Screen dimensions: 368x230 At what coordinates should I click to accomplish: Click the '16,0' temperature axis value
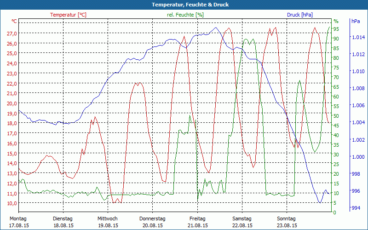pyautogui.click(x=12, y=144)
